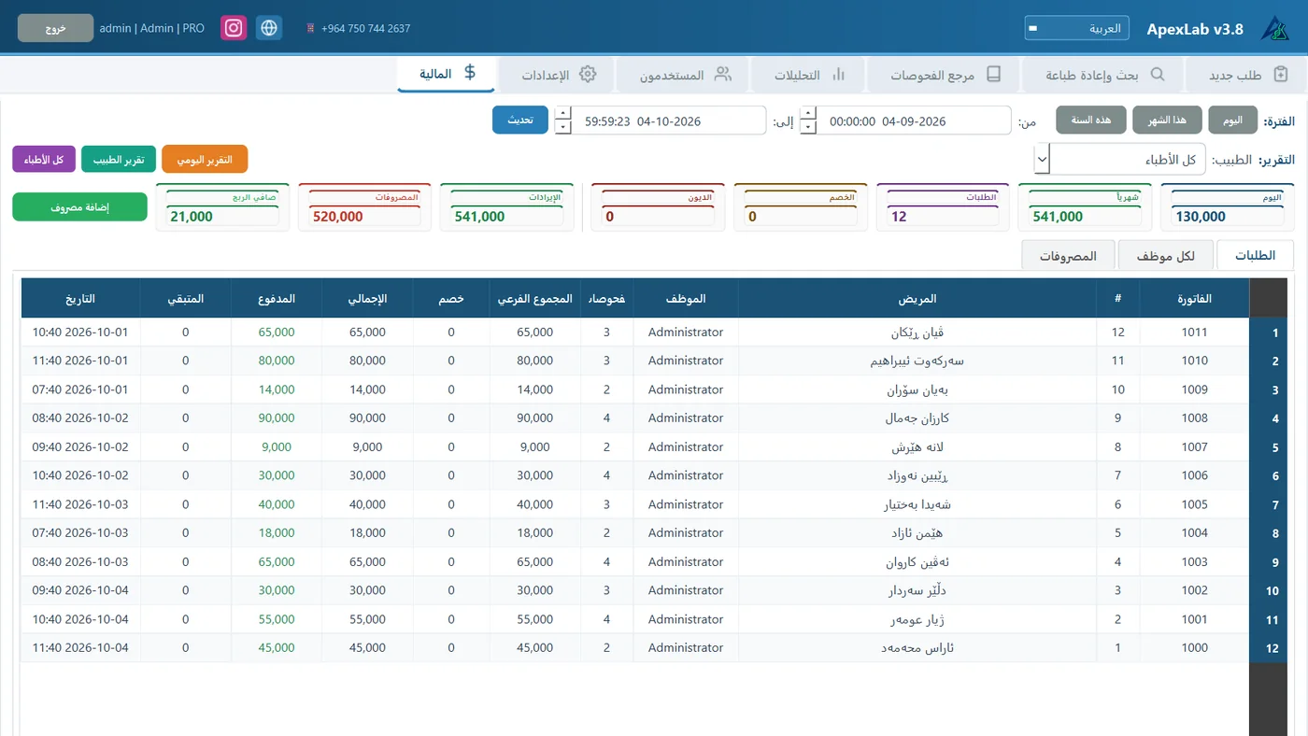Click the خروج logout button
1308x736 pixels.
click(55, 28)
